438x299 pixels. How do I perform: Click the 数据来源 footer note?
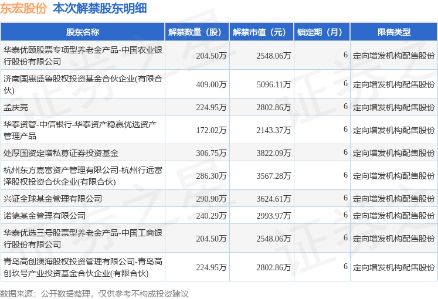click(94, 294)
